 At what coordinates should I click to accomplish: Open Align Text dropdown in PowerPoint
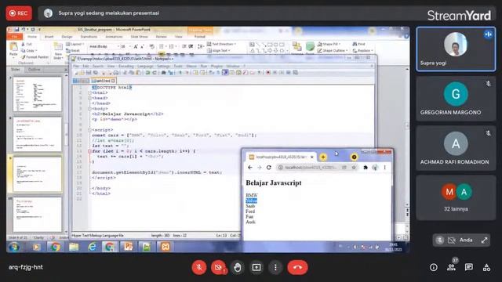click(x=219, y=50)
